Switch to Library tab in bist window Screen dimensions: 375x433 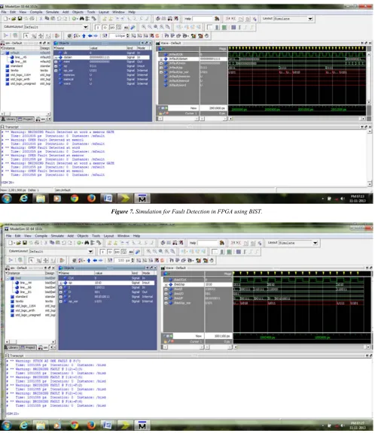click(11, 347)
